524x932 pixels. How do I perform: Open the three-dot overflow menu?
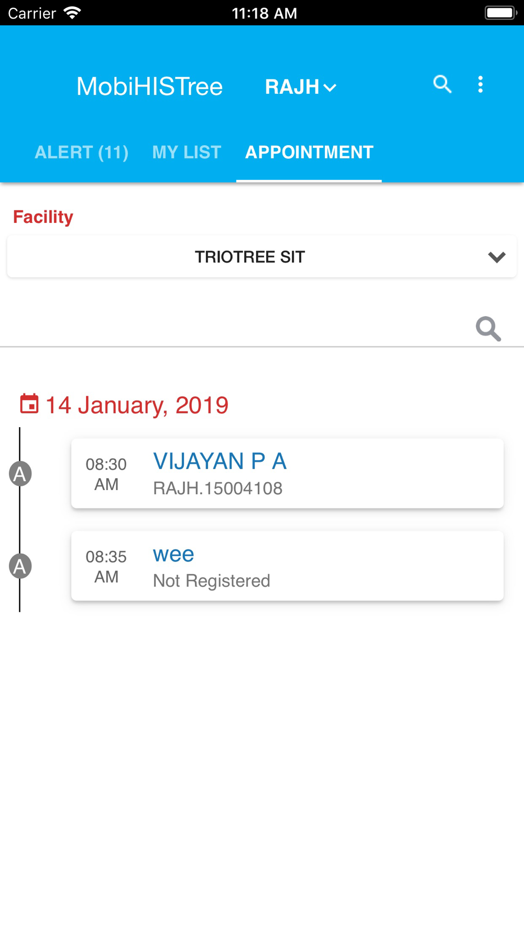pos(481,84)
